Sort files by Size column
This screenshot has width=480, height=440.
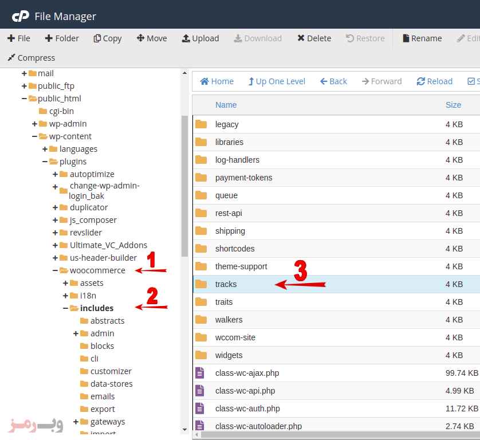(454, 105)
